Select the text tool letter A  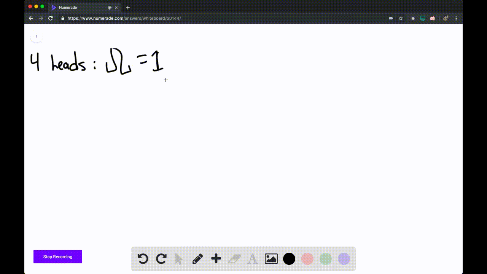pyautogui.click(x=252, y=259)
